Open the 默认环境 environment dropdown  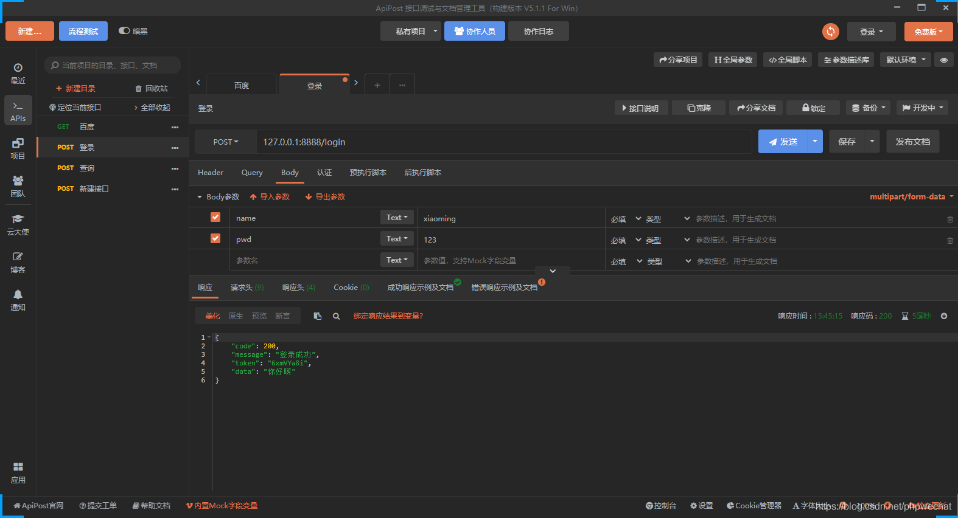click(906, 60)
